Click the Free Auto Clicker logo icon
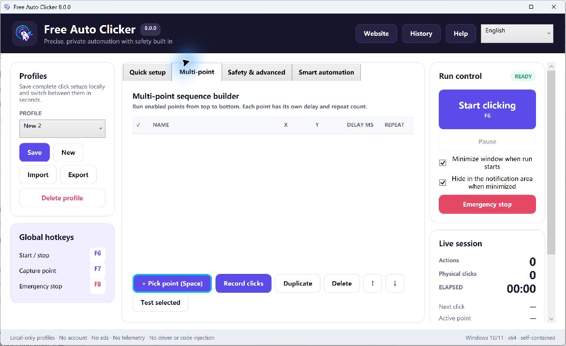The image size is (566, 346). click(25, 33)
